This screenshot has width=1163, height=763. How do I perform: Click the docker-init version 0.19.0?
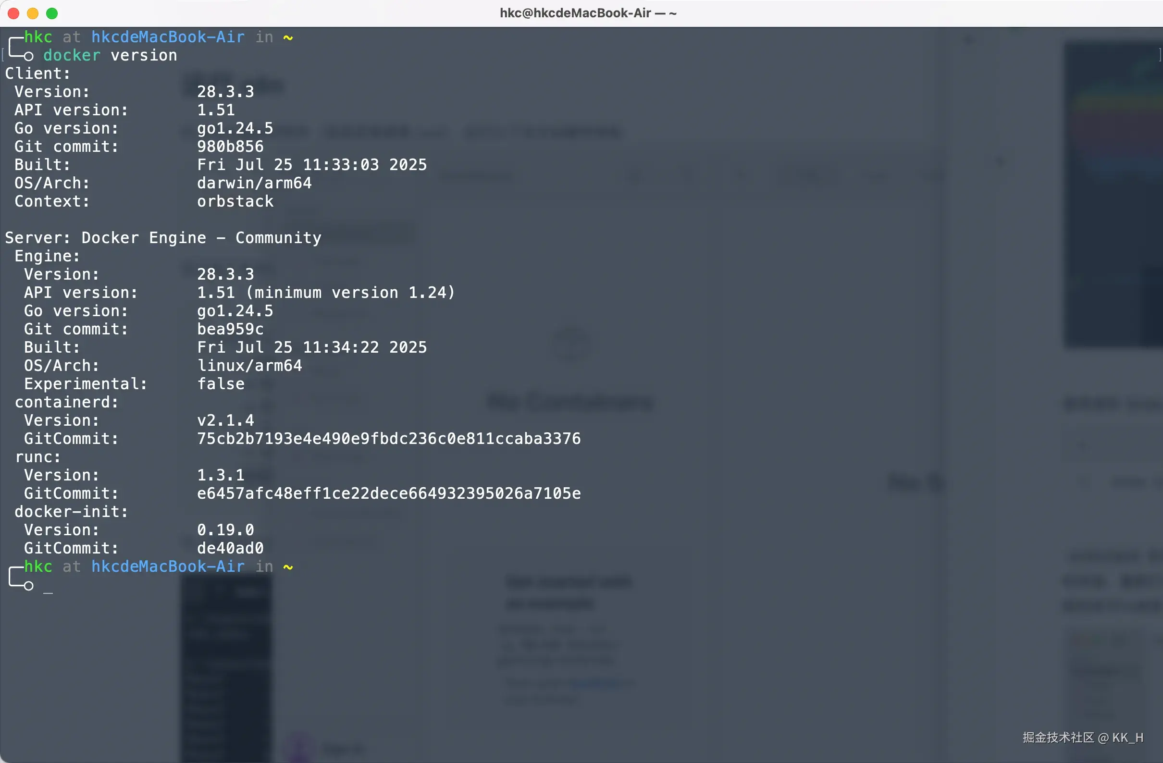coord(225,530)
